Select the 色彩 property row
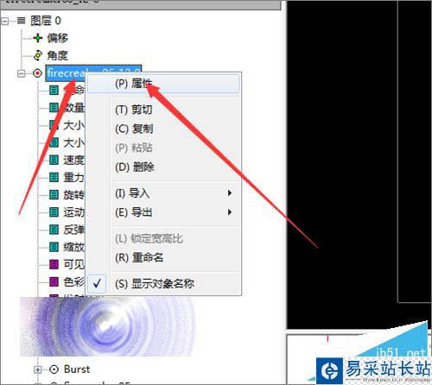This screenshot has height=385, width=432. click(74, 281)
